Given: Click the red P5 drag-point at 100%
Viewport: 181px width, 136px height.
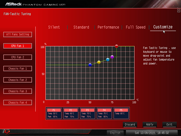Looking at the screenshot, I should pos(117,46).
